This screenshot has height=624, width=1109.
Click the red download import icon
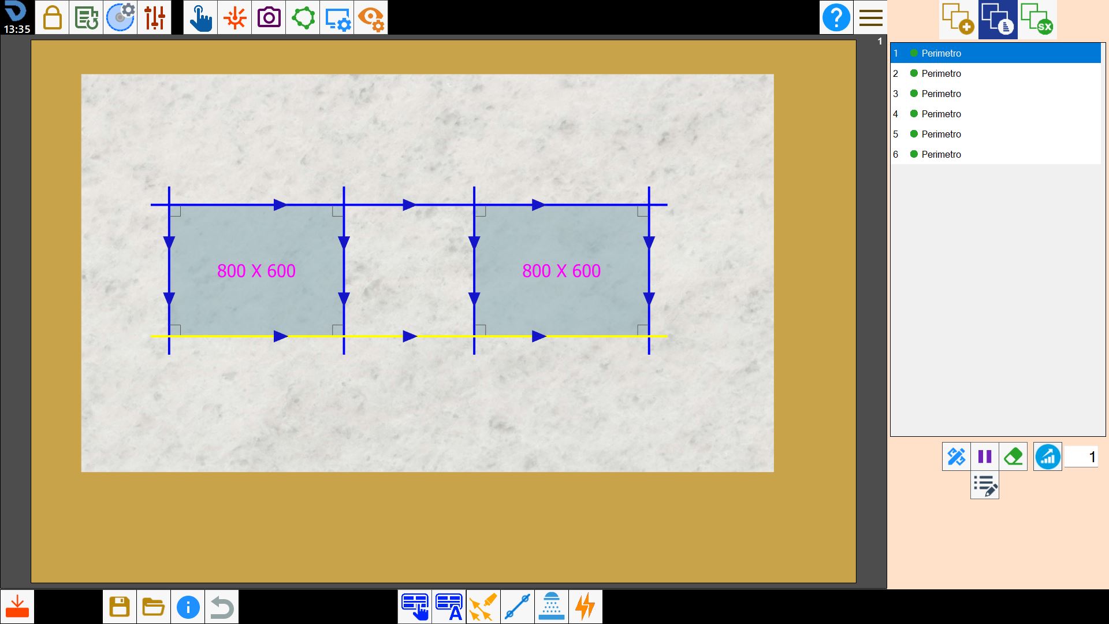pyautogui.click(x=17, y=607)
